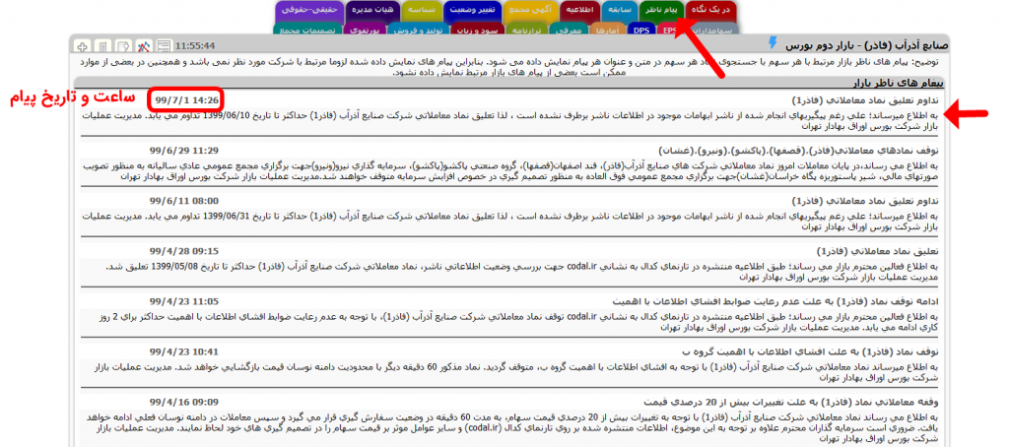Click the timestamp 99/4/23 11:05
Screen dimensions: 1009x447
click(x=184, y=301)
